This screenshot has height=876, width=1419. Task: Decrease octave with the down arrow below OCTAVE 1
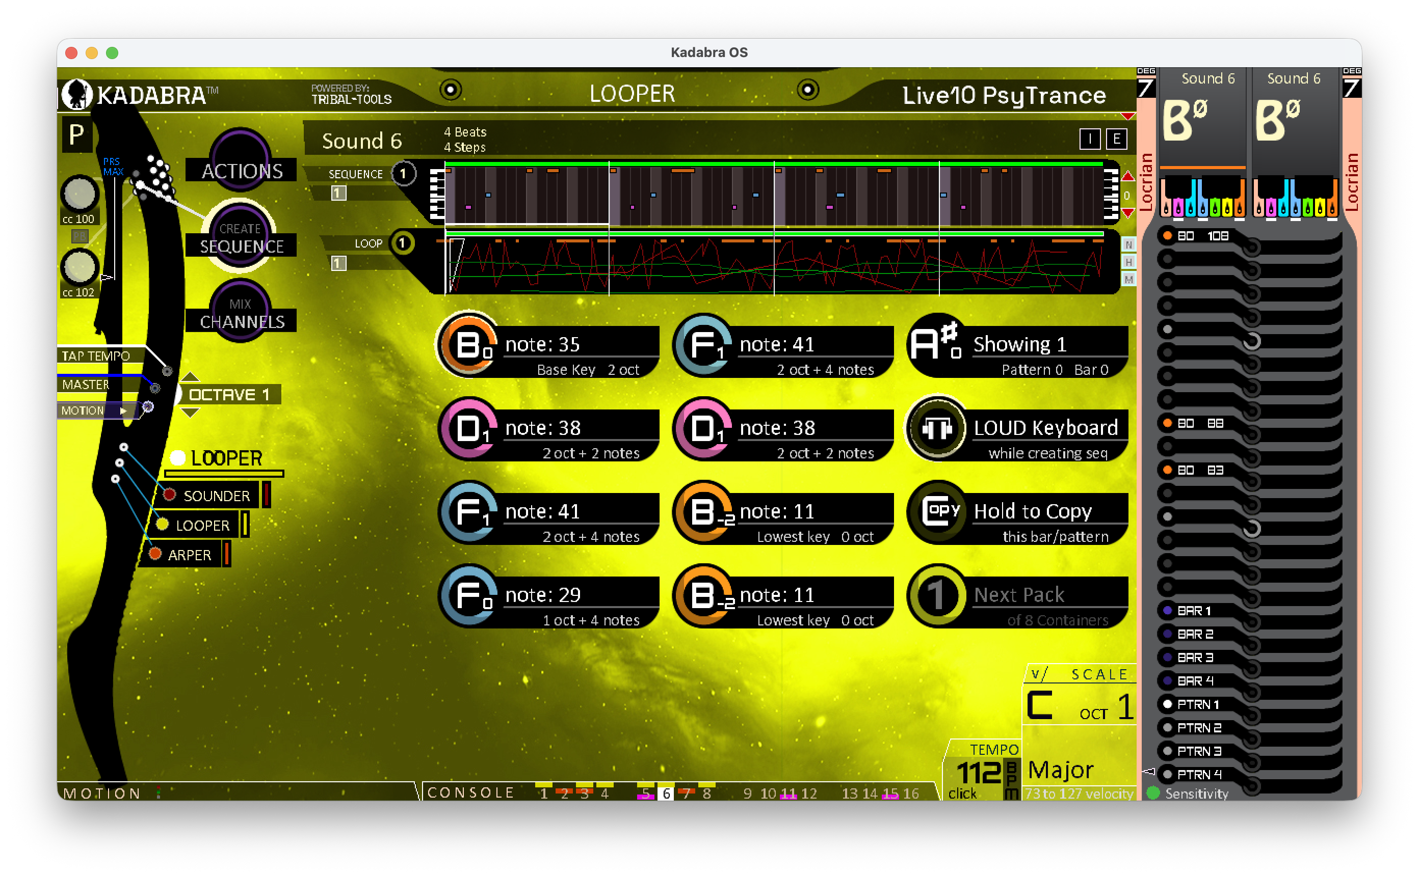tap(190, 413)
